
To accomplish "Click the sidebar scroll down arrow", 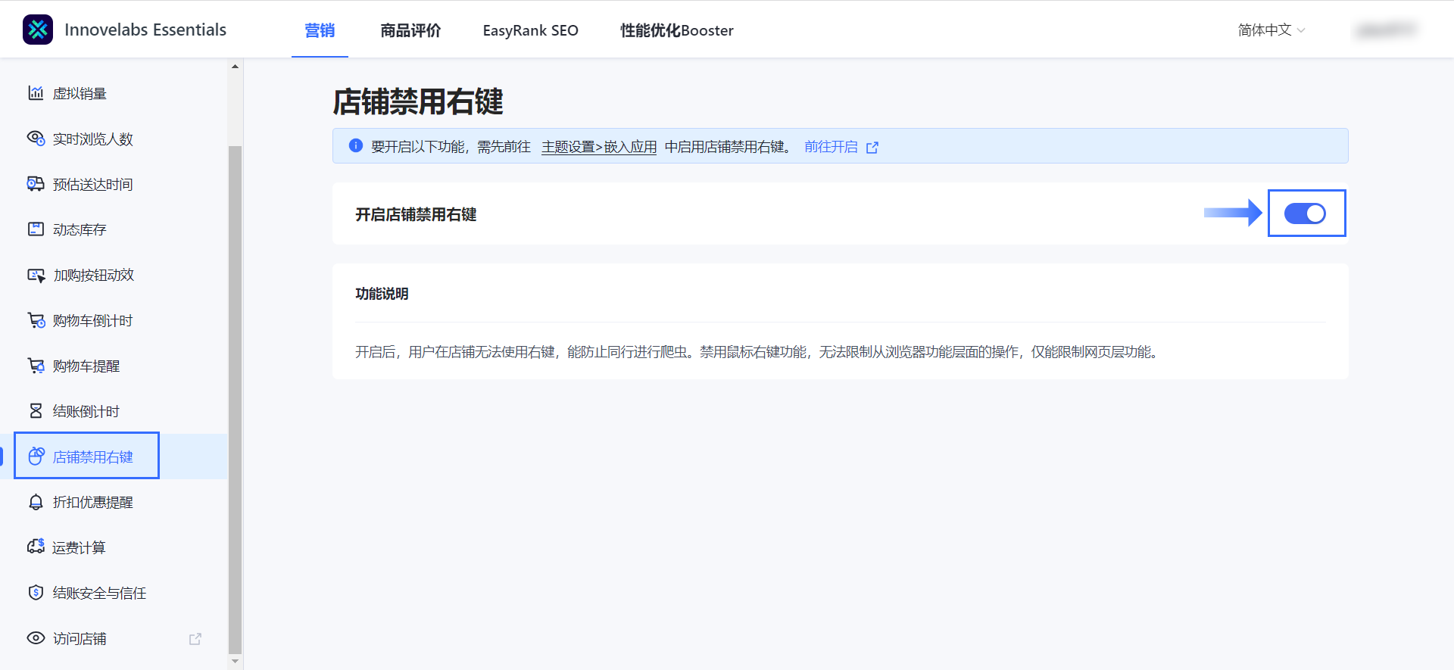I will point(235,661).
